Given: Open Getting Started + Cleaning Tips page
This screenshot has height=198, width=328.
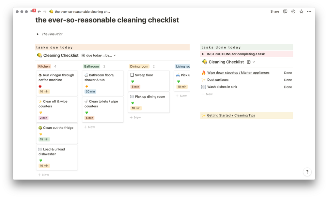Looking at the screenshot, I should tap(231, 115).
